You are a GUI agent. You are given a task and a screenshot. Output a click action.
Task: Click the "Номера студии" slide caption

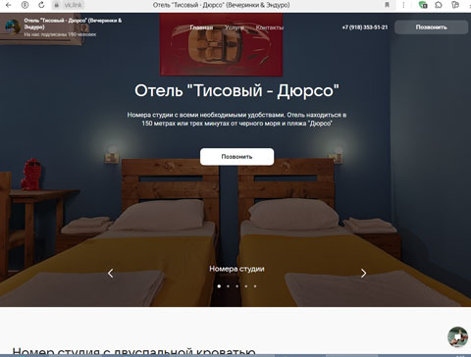click(236, 269)
